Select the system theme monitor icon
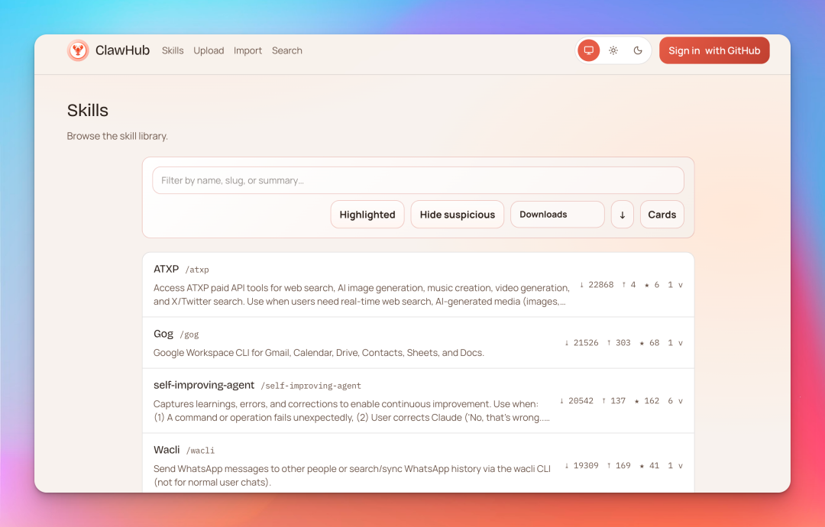The image size is (825, 527). 588,50
